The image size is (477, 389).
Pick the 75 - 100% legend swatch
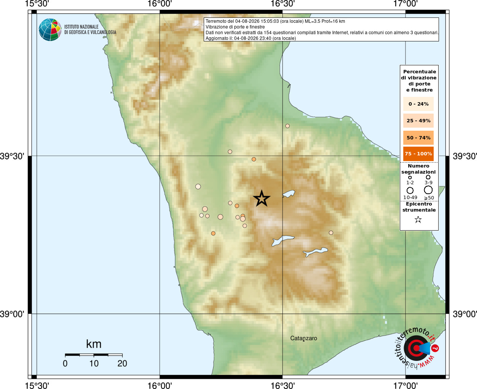coord(418,154)
